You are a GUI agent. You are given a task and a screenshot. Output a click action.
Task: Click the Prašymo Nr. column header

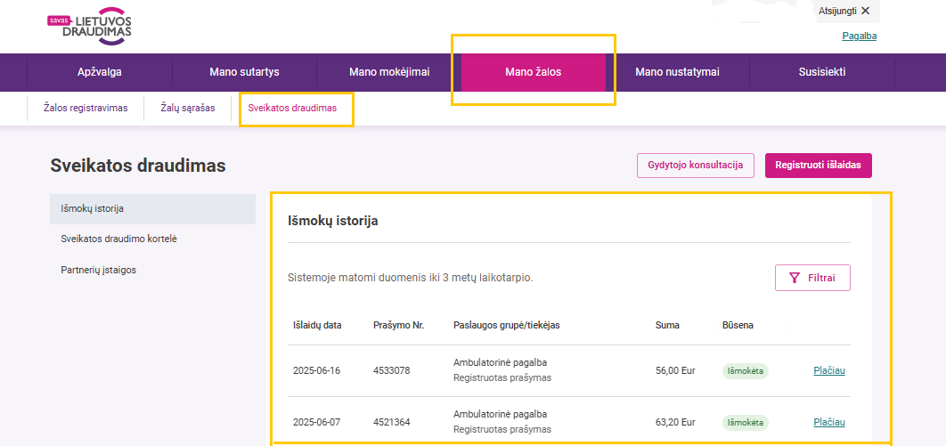[399, 326]
